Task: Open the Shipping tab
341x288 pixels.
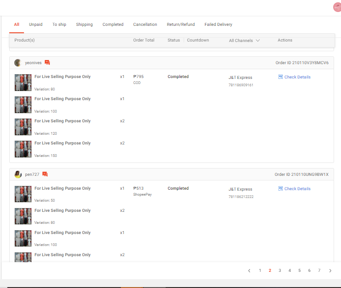Action: click(x=84, y=24)
